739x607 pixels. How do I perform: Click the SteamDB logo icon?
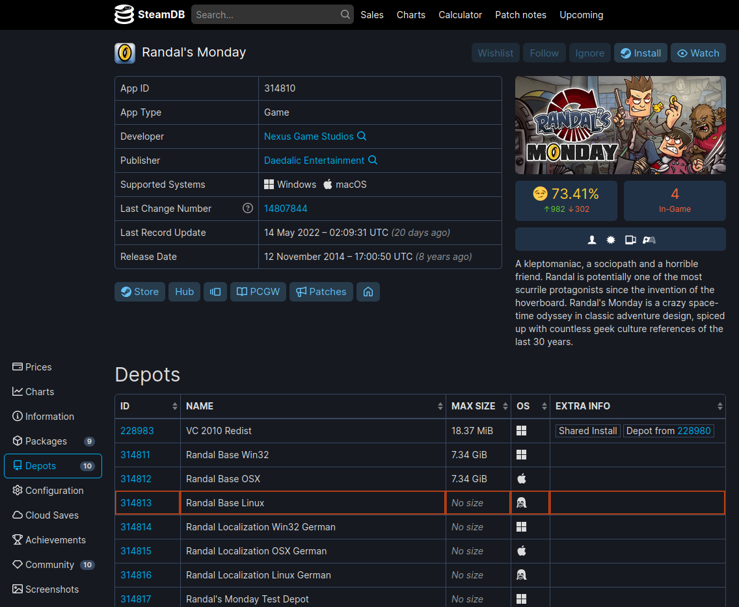124,14
